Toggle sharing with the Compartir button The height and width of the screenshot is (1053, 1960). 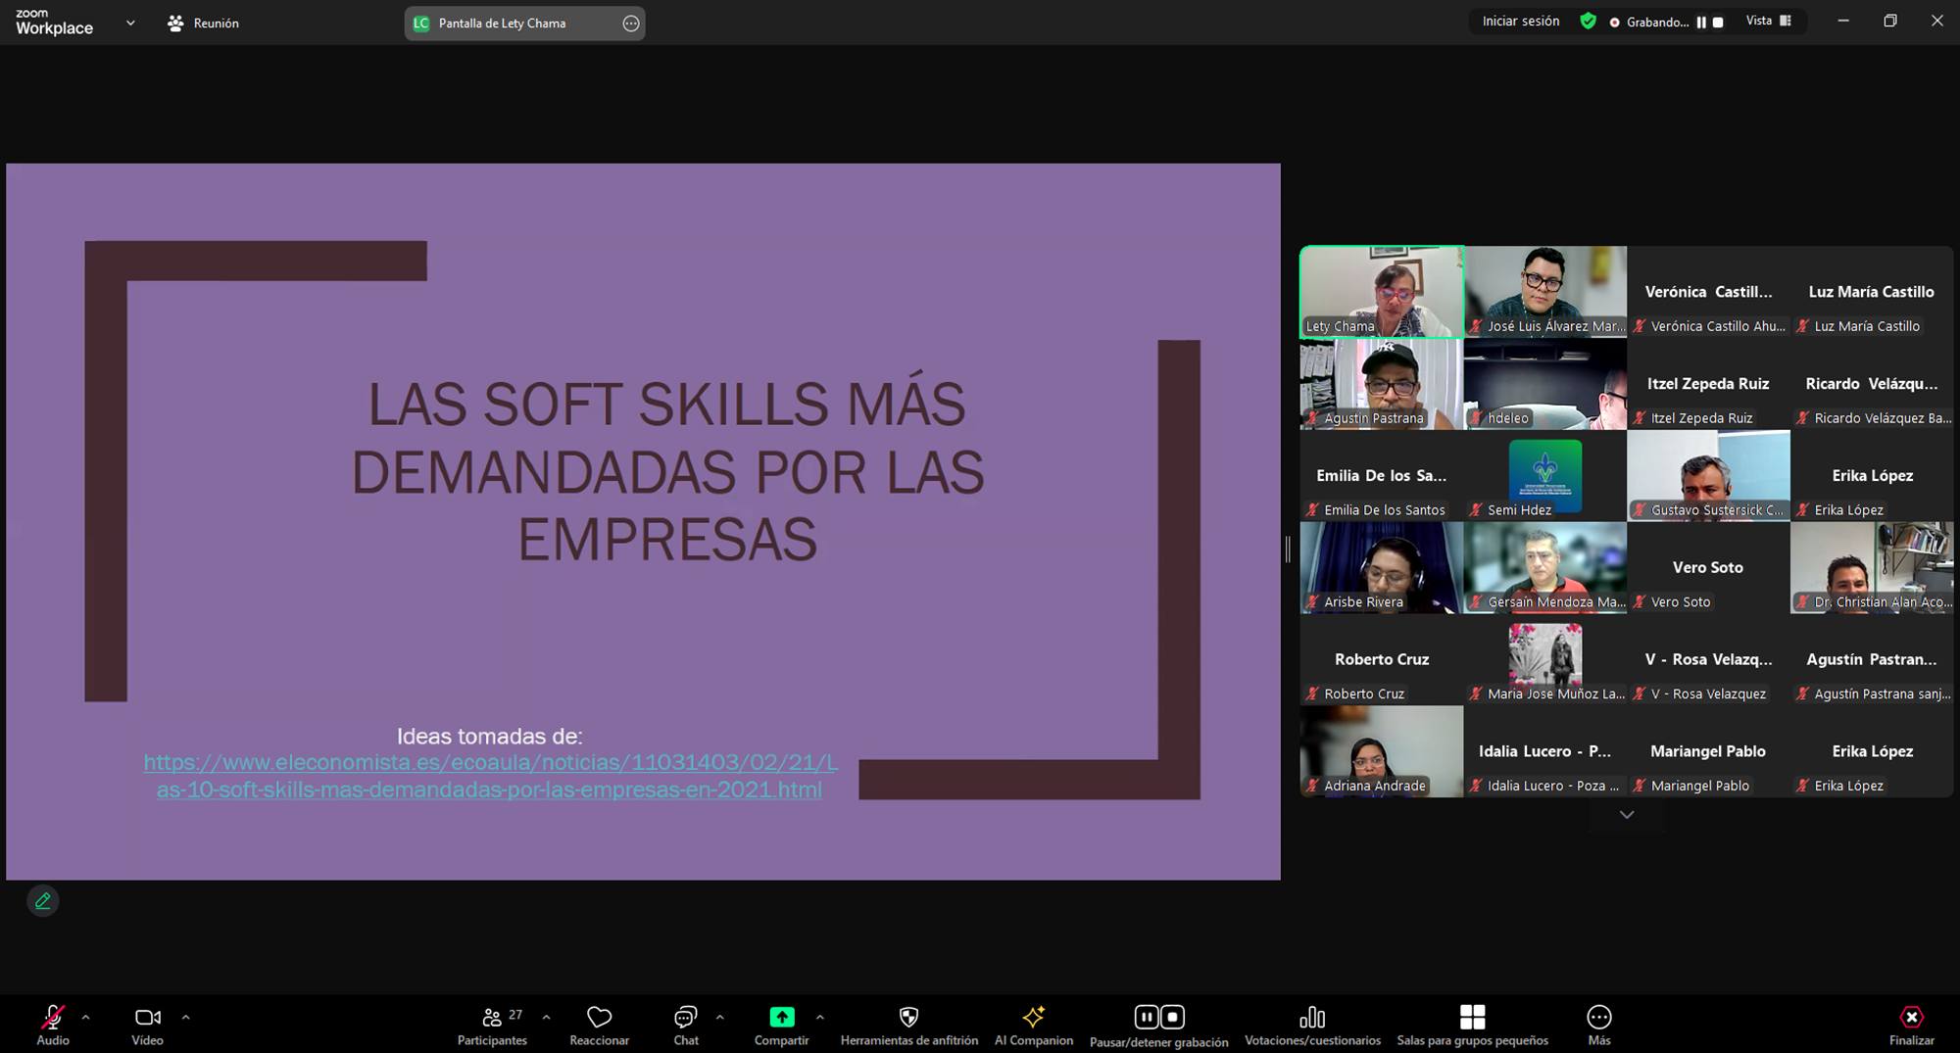pyautogui.click(x=781, y=1017)
